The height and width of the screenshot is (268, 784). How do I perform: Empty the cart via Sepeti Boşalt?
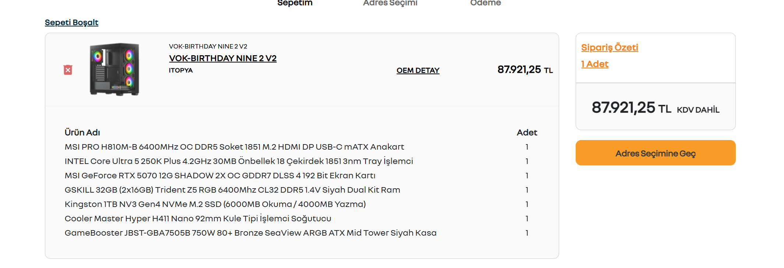tap(71, 22)
